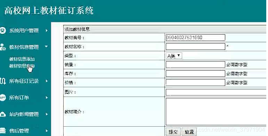This screenshot has width=268, height=136.
Task: Submit the form with 提交 button
Action: pos(173,132)
